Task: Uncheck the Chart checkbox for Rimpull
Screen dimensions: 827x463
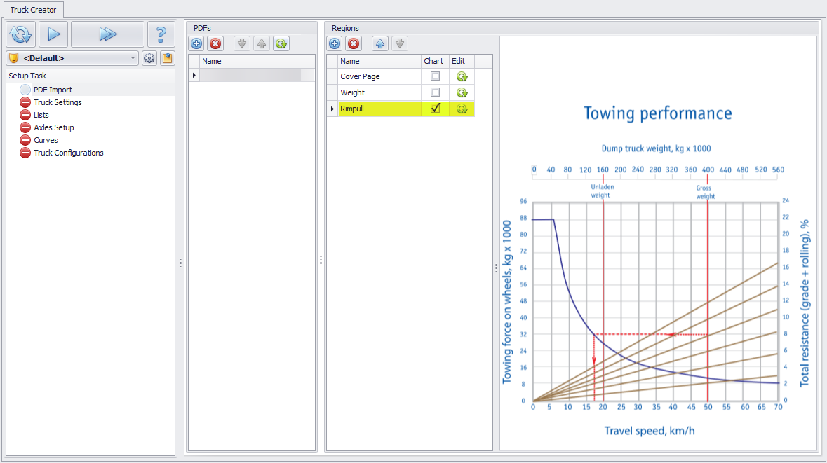Action: [x=435, y=109]
